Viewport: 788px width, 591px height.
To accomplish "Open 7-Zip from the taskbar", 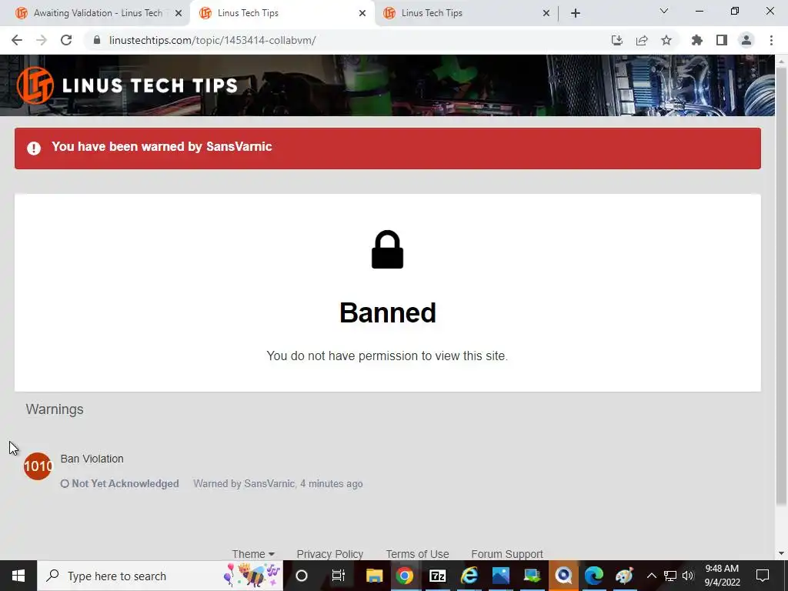I will (438, 576).
